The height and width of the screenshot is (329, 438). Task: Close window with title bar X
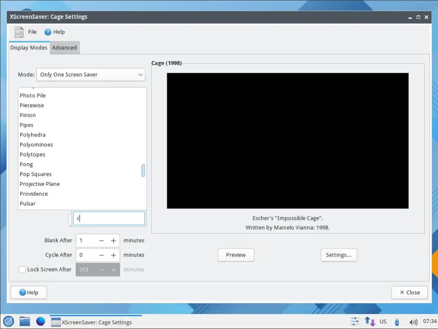coord(426,17)
